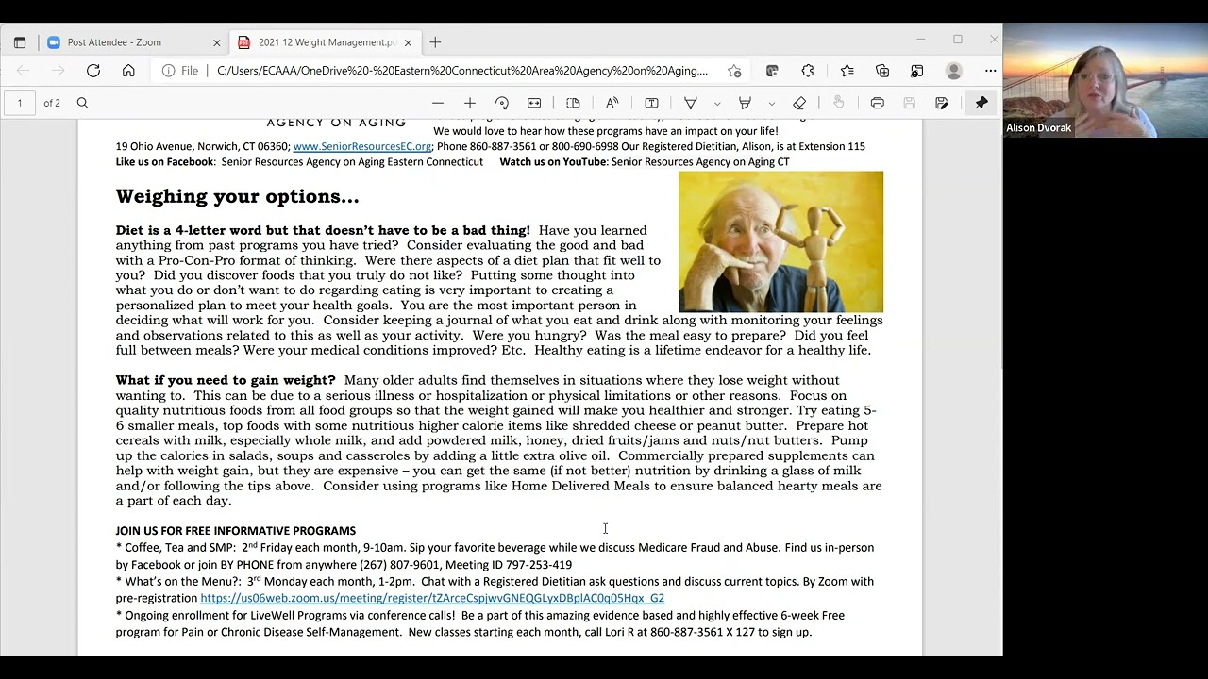The width and height of the screenshot is (1208, 679).
Task: Click the "19 Ohio Avenue, Norwich, CT 06360" address
Action: tap(203, 146)
